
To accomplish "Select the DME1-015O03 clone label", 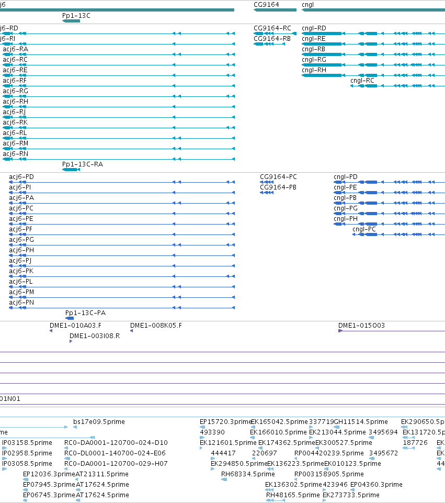I will point(361,326).
